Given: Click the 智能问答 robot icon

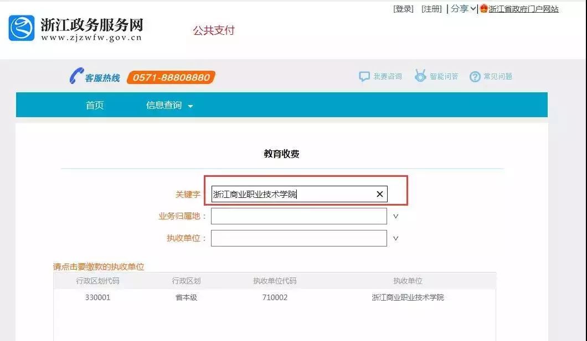Looking at the screenshot, I should click(420, 76).
